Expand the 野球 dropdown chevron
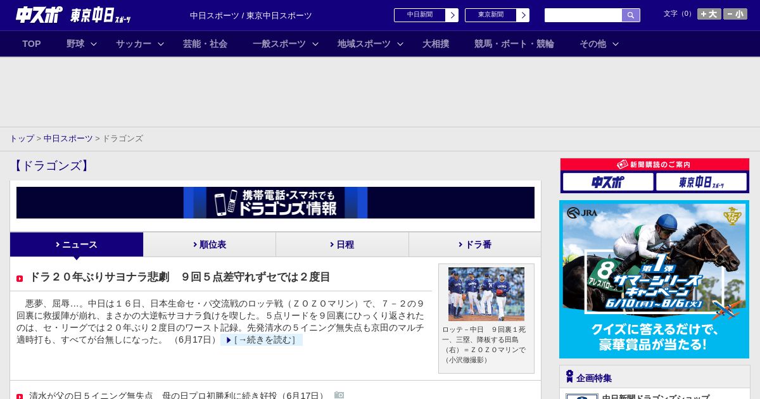Image resolution: width=760 pixels, height=399 pixels. [94, 44]
